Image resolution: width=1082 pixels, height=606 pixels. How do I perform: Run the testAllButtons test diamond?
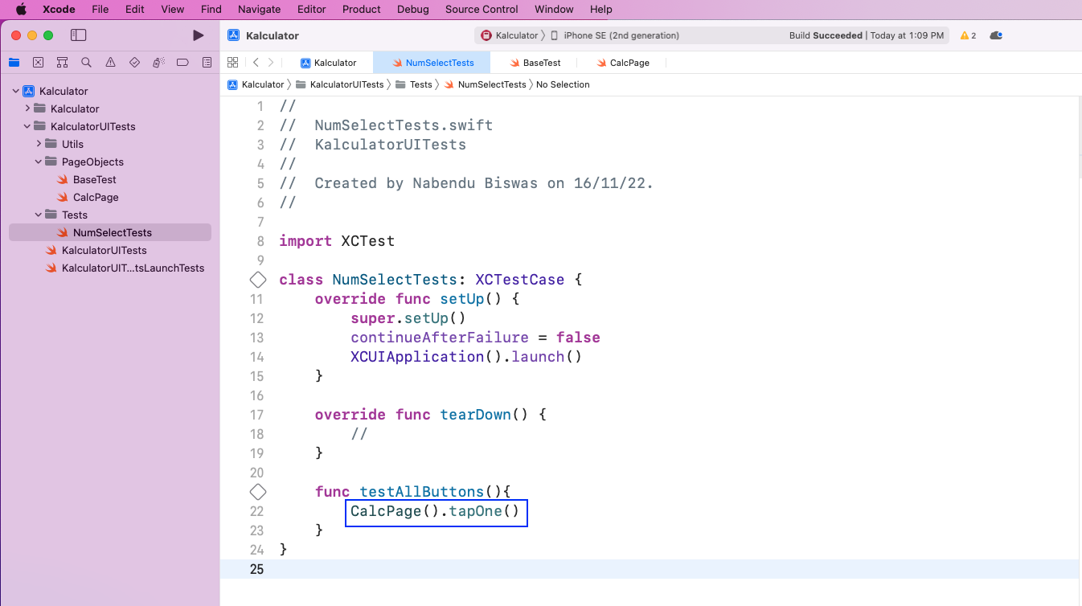(x=257, y=492)
